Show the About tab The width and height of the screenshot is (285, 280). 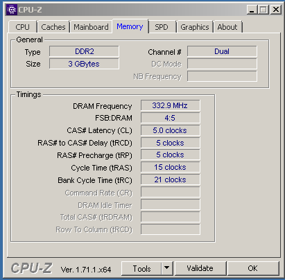[227, 27]
